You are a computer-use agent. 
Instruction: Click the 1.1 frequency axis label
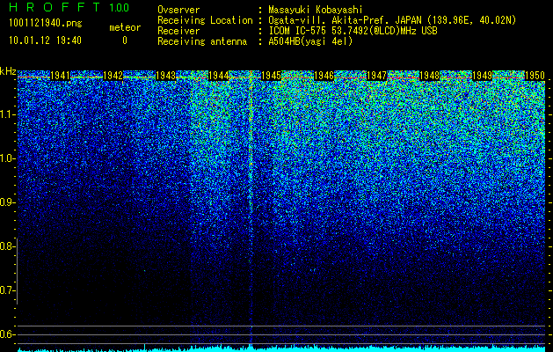click(8, 114)
